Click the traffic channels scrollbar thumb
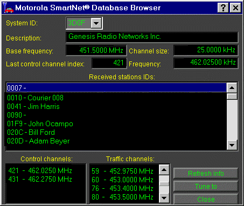This screenshot has width=244, height=206. 164,184
